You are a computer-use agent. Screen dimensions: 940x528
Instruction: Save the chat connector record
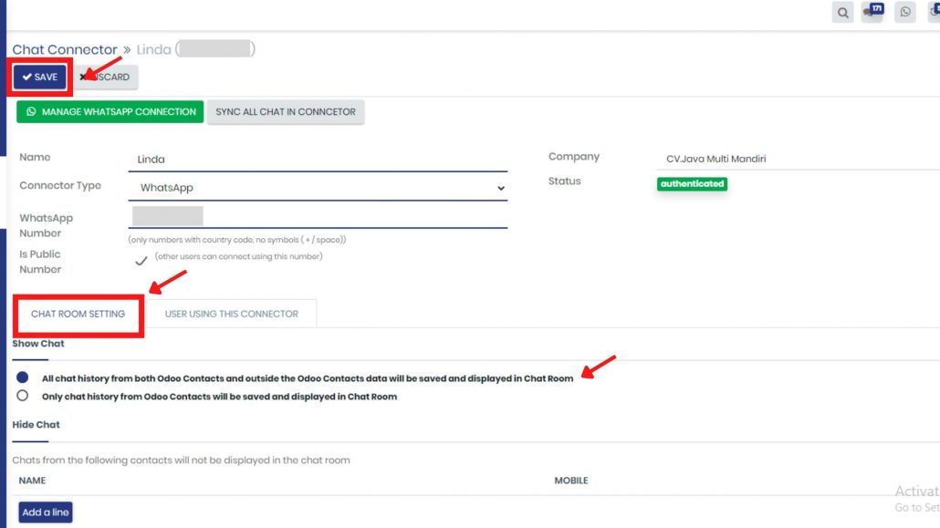point(39,77)
